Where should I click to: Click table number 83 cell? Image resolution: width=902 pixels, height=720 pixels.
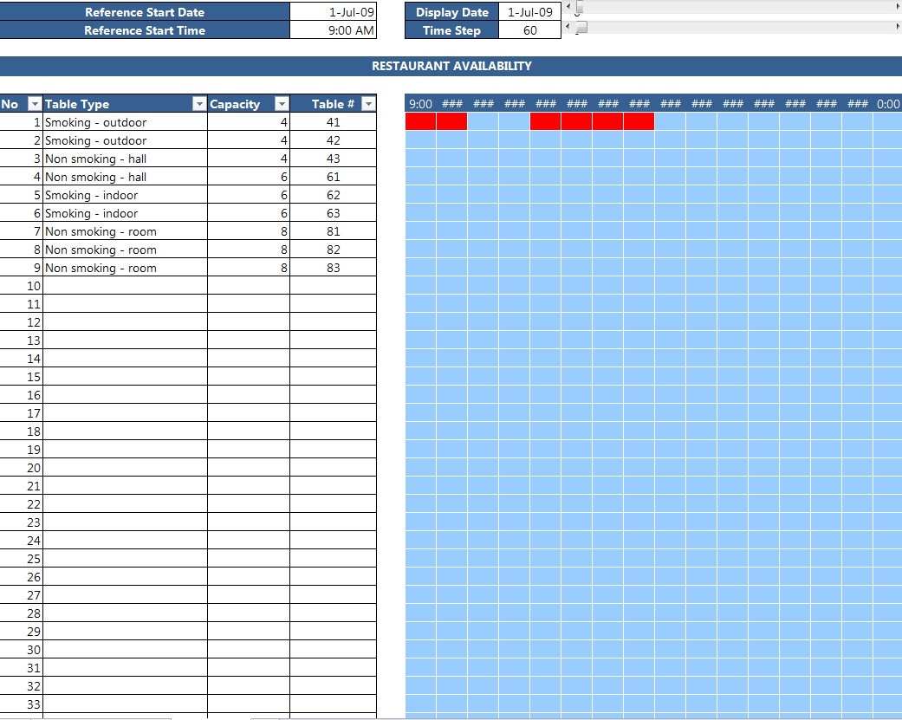[333, 268]
